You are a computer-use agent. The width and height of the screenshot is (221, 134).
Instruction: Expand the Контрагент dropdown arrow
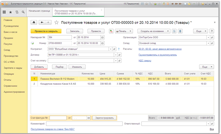pyautogui.click(x=111, y=49)
